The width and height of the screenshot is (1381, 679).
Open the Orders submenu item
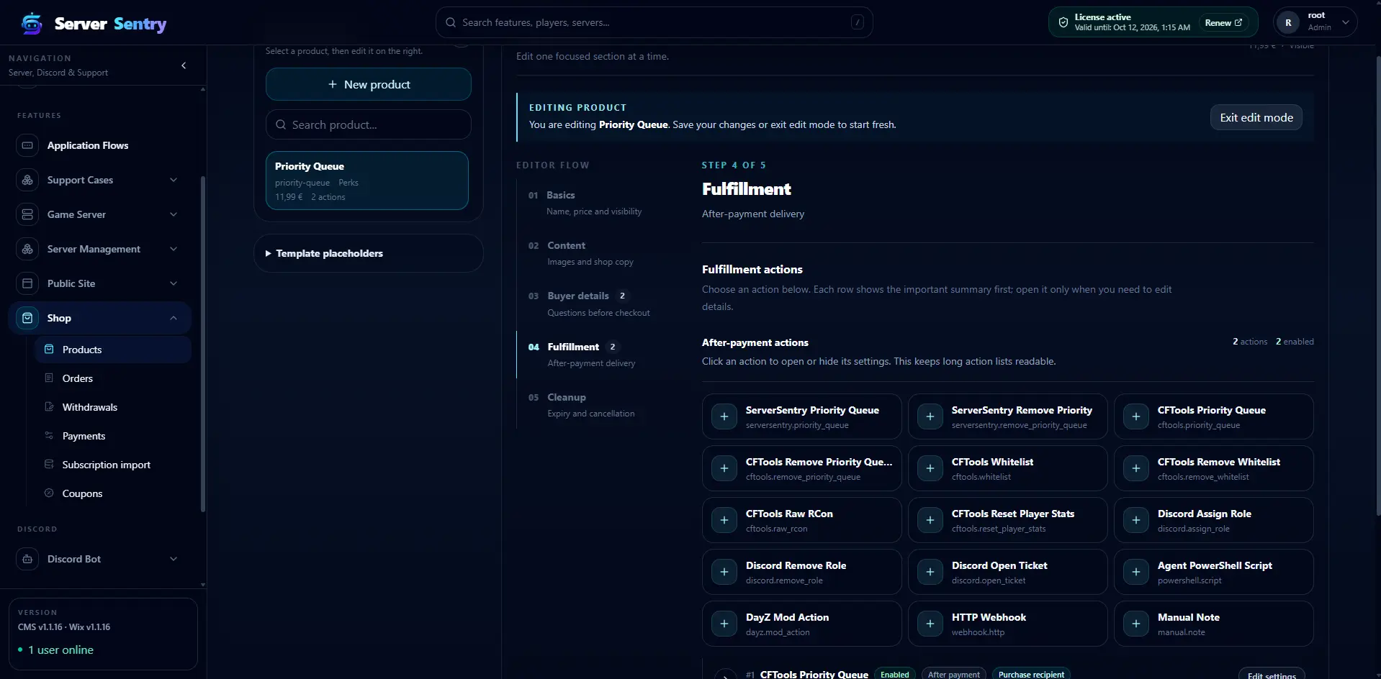[113, 378]
